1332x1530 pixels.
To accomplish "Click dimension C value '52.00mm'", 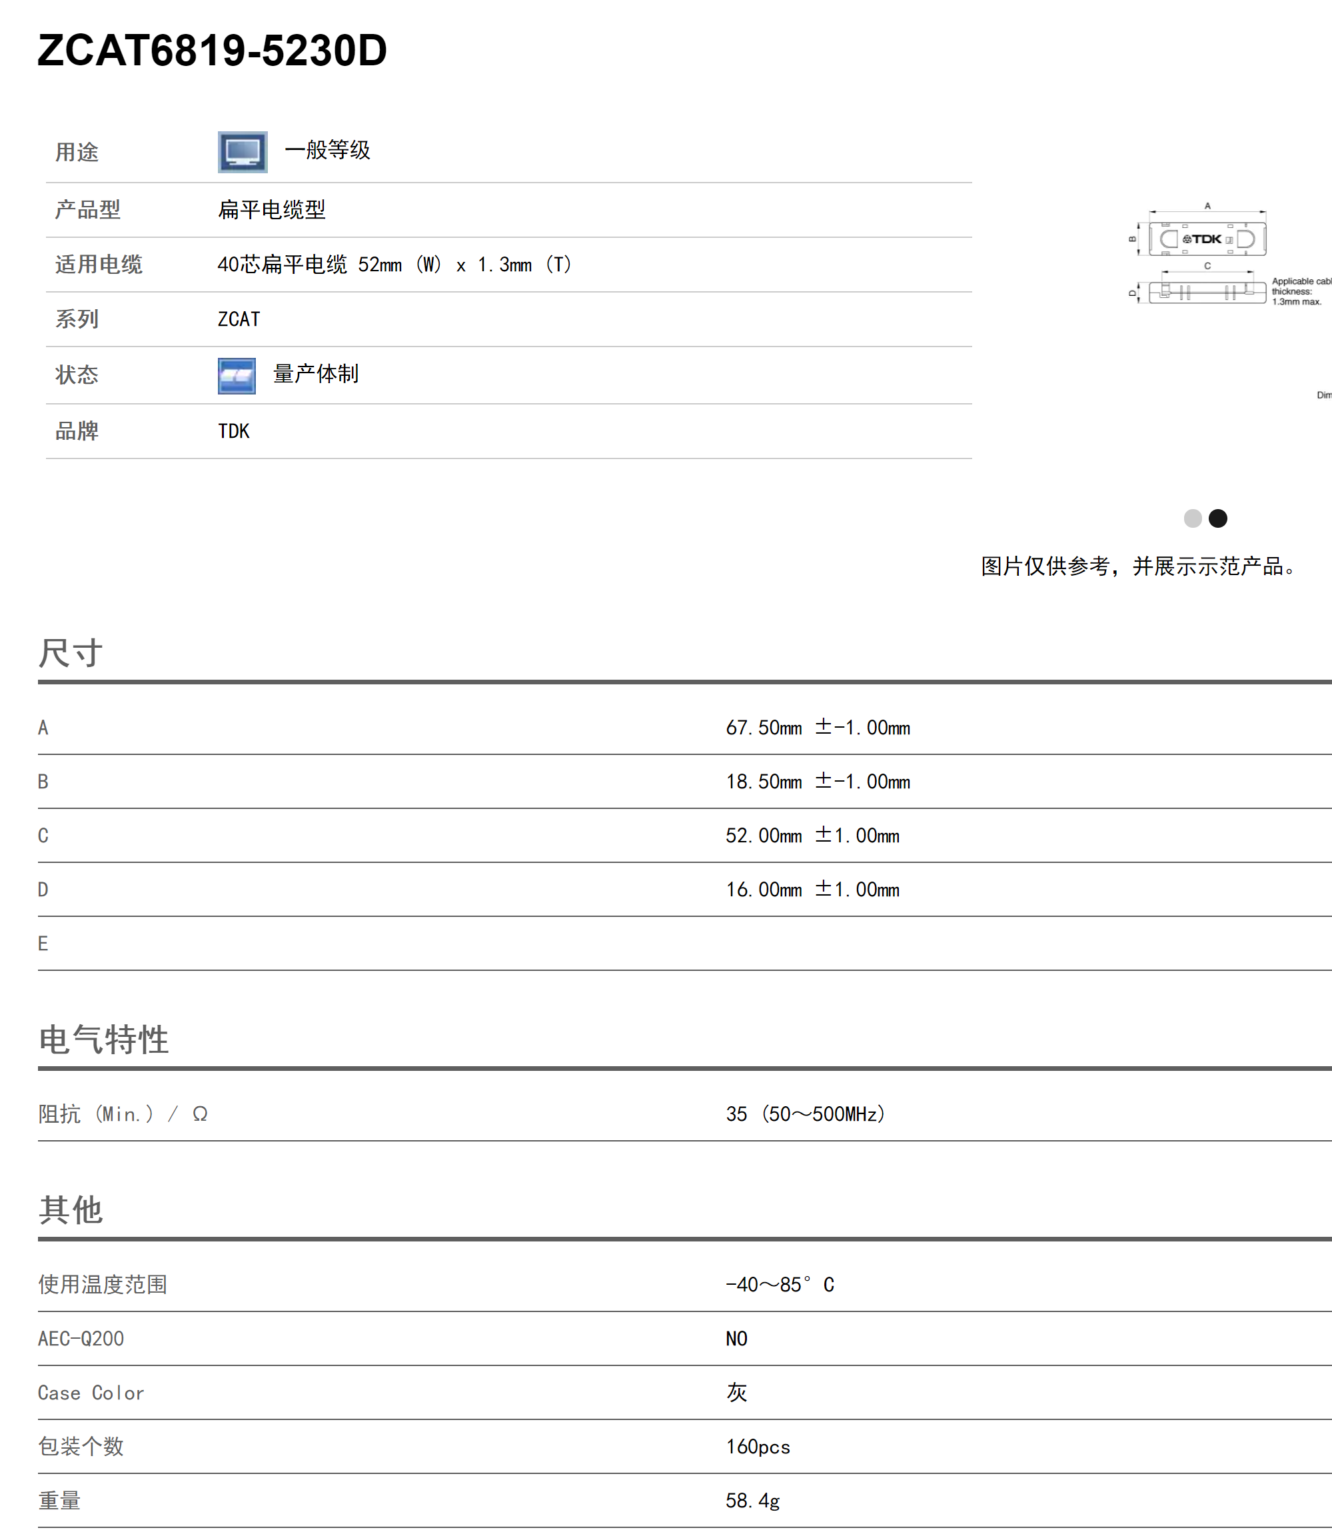I will 812,836.
